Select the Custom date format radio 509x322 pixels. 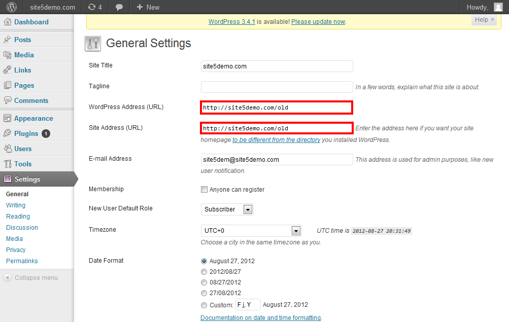204,305
